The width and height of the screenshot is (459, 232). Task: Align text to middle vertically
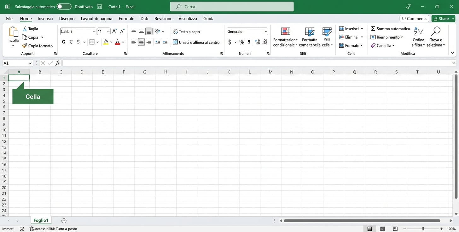click(x=141, y=31)
